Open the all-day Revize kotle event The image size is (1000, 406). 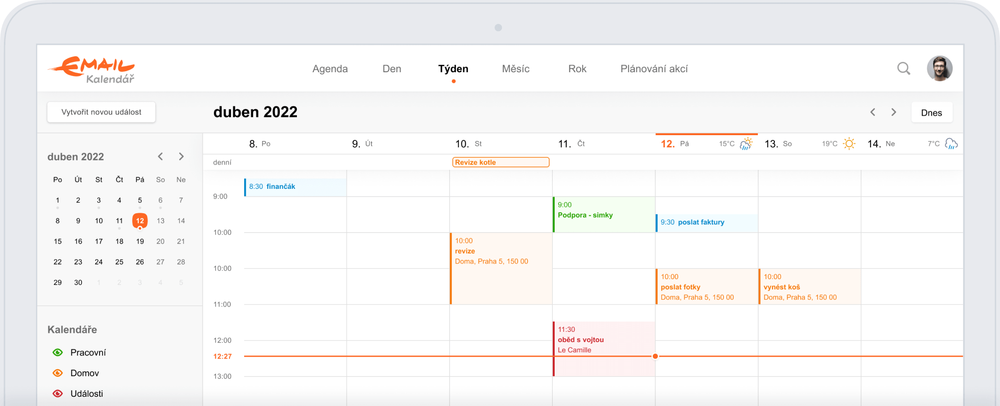tap(500, 162)
